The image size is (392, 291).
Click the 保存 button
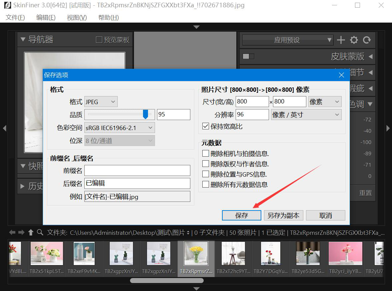pos(241,216)
